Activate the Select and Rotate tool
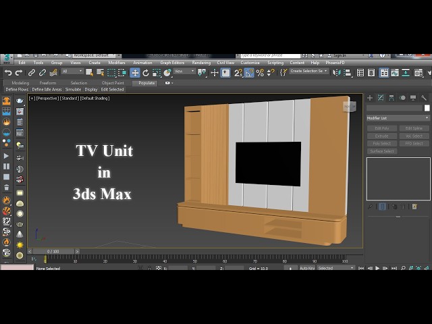Viewport: 432px width, 324px height. (146, 73)
